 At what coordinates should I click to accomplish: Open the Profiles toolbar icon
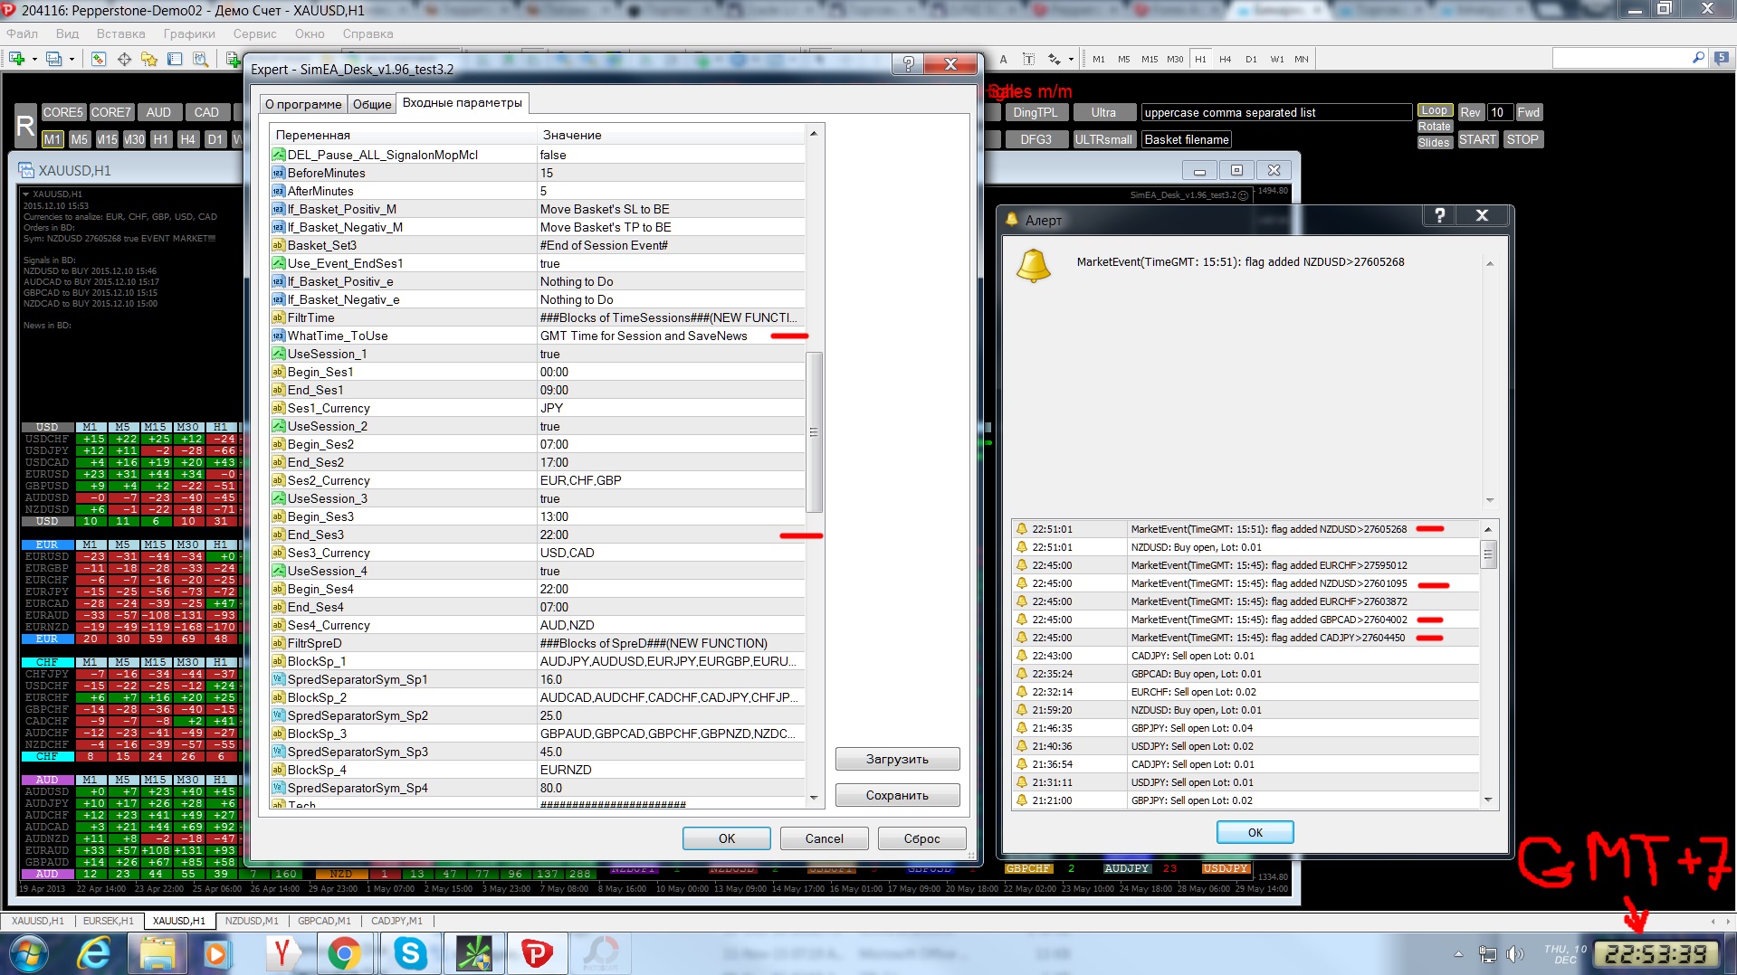(x=53, y=59)
